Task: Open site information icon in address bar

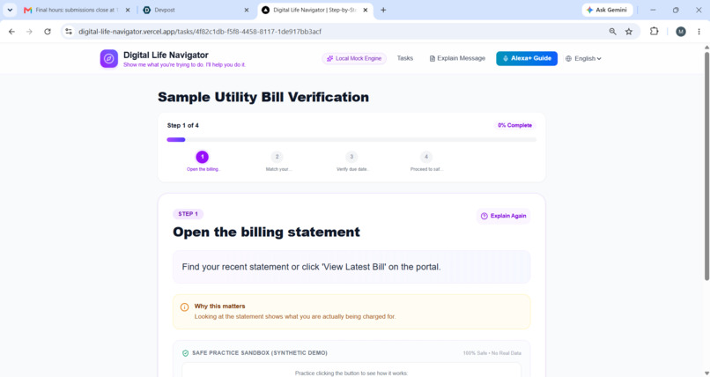Action: pyautogui.click(x=69, y=32)
